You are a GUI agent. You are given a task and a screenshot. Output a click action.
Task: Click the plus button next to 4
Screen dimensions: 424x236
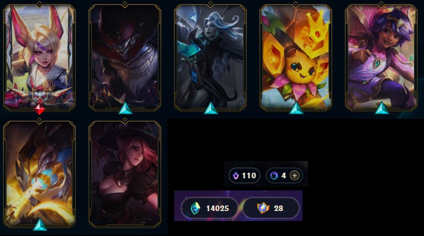[295, 175]
